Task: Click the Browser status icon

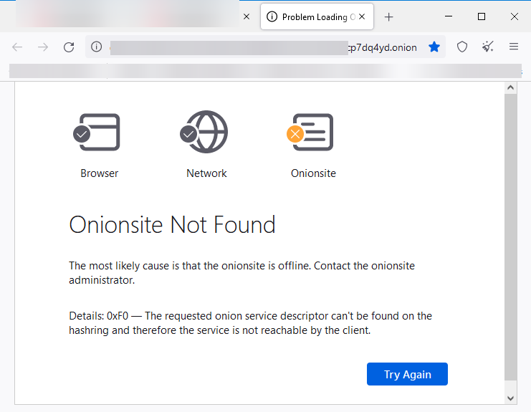Action: pyautogui.click(x=97, y=133)
